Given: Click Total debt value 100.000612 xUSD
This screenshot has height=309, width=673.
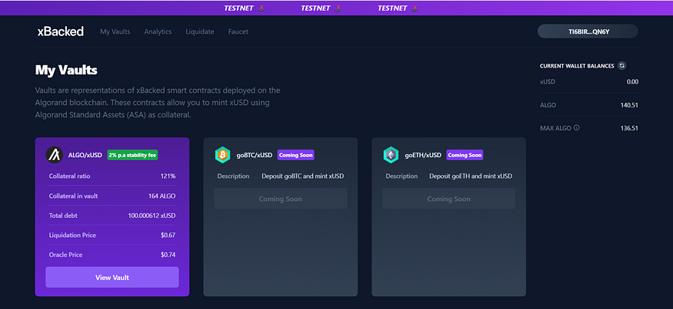Looking at the screenshot, I should (152, 215).
